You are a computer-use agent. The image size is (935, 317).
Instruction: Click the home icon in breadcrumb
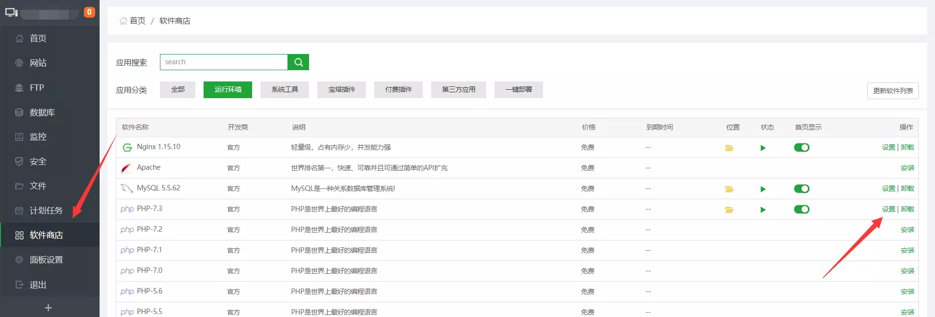pos(123,21)
